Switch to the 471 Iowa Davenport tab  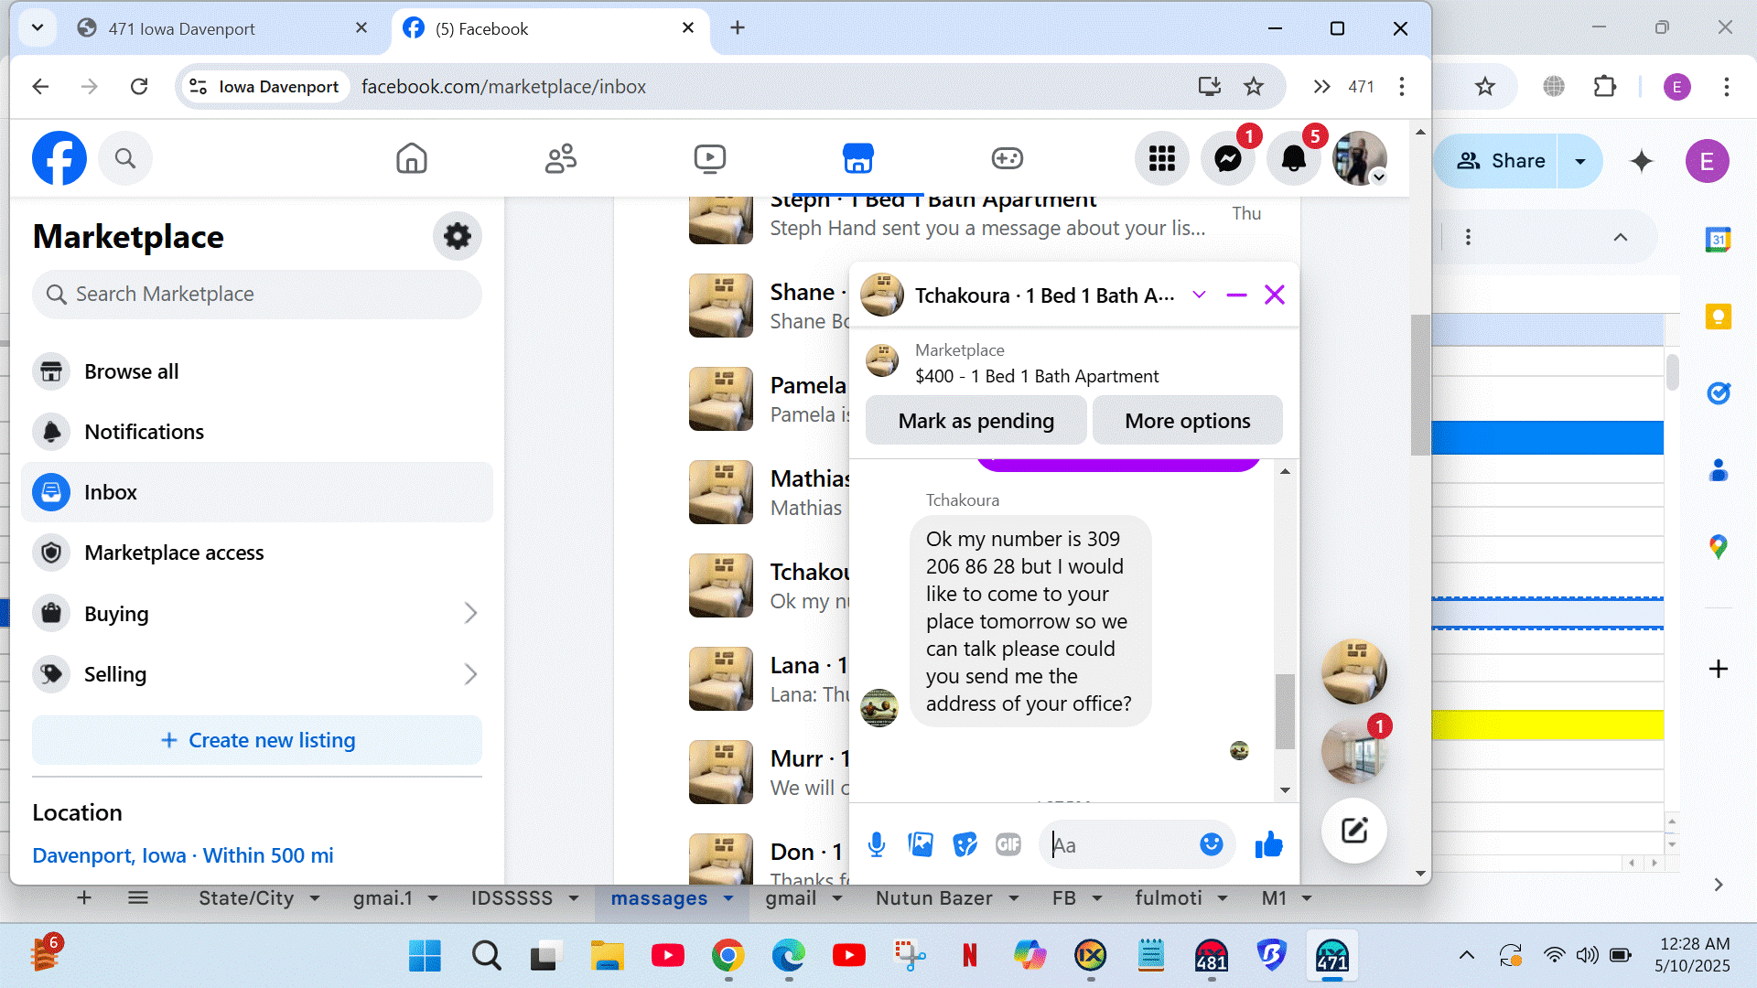182,28
